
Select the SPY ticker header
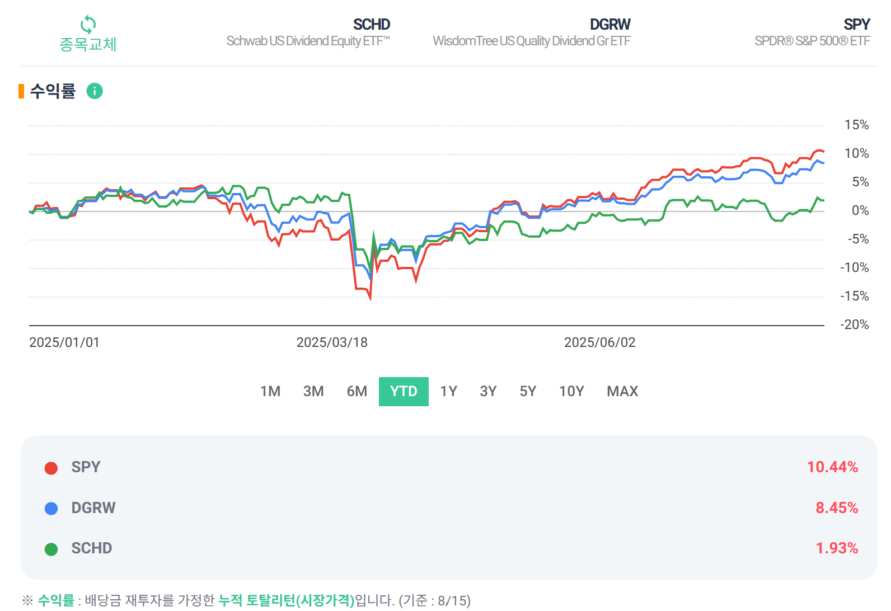tap(856, 25)
